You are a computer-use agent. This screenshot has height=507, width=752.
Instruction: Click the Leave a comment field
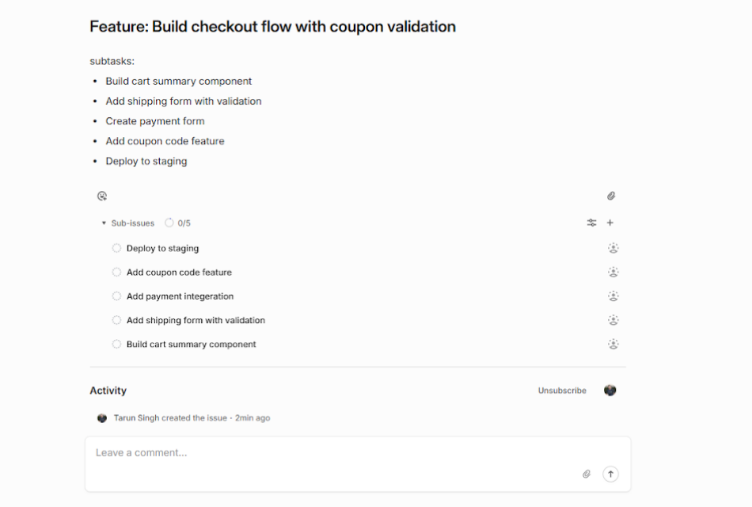(x=332, y=453)
